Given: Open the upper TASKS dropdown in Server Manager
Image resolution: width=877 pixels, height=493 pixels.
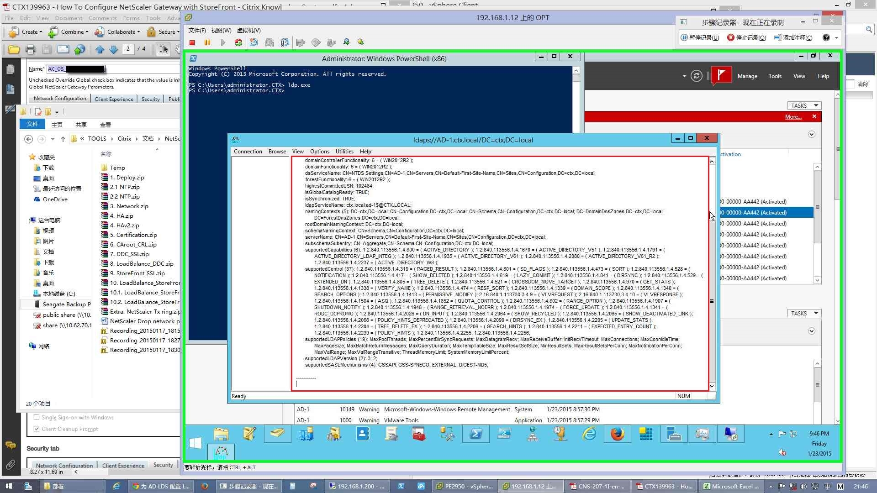Looking at the screenshot, I should click(804, 105).
